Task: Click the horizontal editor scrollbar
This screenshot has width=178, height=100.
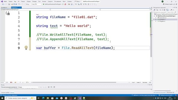Action: 74,82
